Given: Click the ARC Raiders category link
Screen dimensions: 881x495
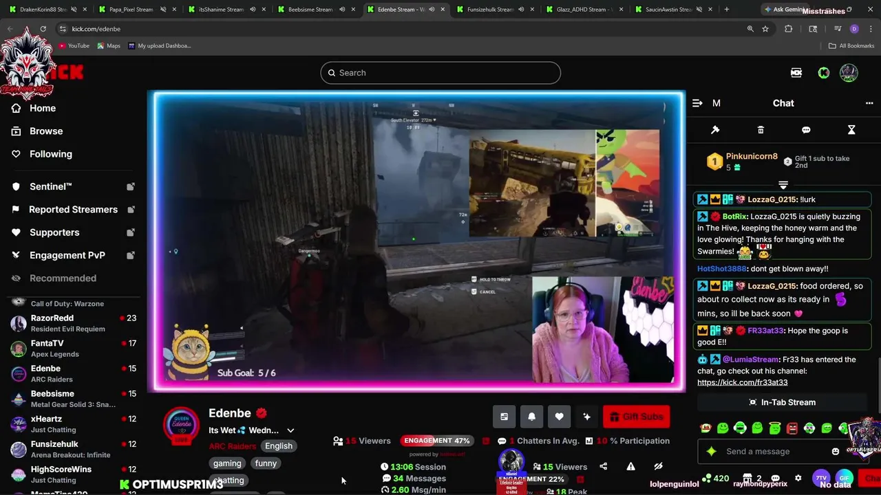Looking at the screenshot, I should click(232, 446).
